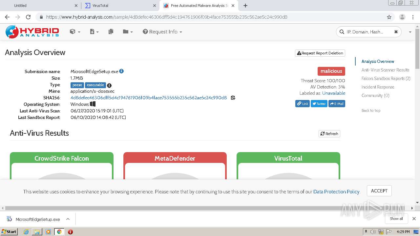Click the CrowdStrike Falcon card header
420x236 pixels.
62,158
